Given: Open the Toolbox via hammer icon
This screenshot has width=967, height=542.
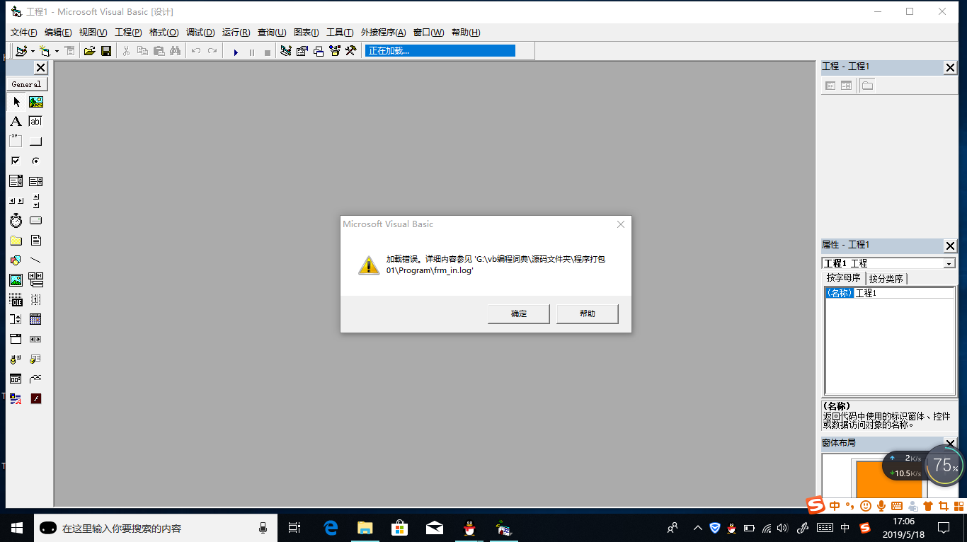Looking at the screenshot, I should point(351,51).
